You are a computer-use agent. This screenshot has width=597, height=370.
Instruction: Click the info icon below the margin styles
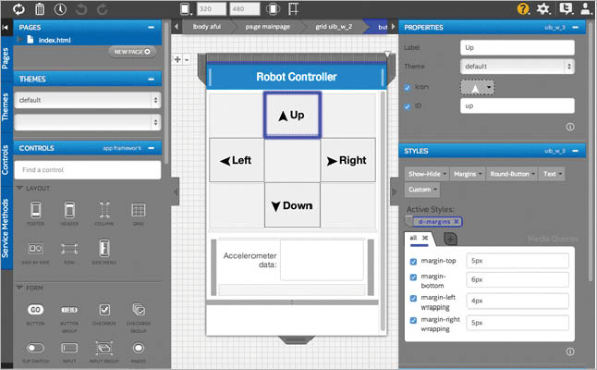(570, 351)
